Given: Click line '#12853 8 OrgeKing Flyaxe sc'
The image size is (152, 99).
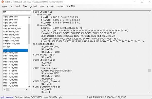Looking at the screenshot, I should (x=47, y=87).
